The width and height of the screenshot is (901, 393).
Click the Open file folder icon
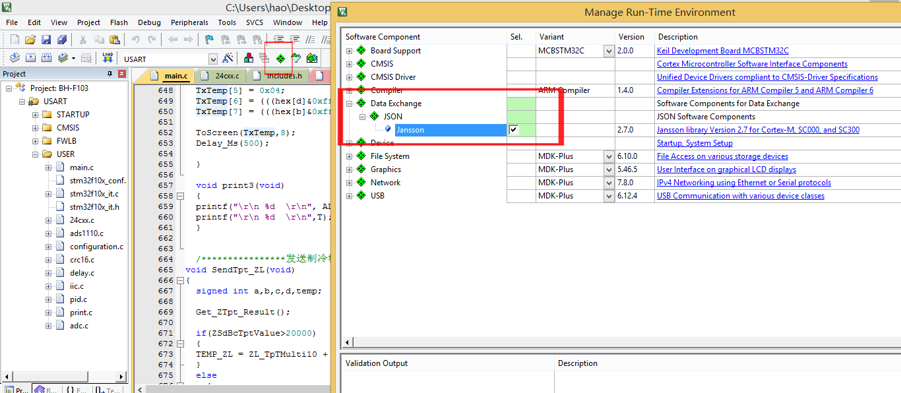tap(30, 40)
